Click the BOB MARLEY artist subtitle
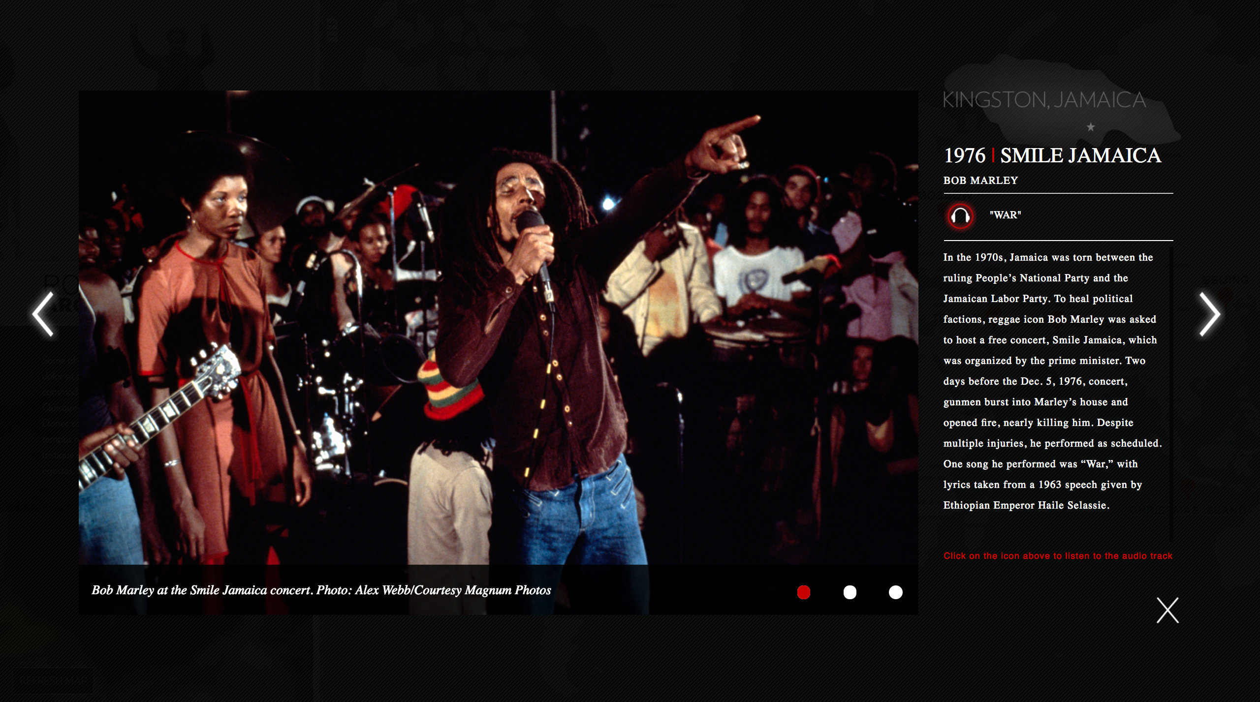 click(980, 181)
